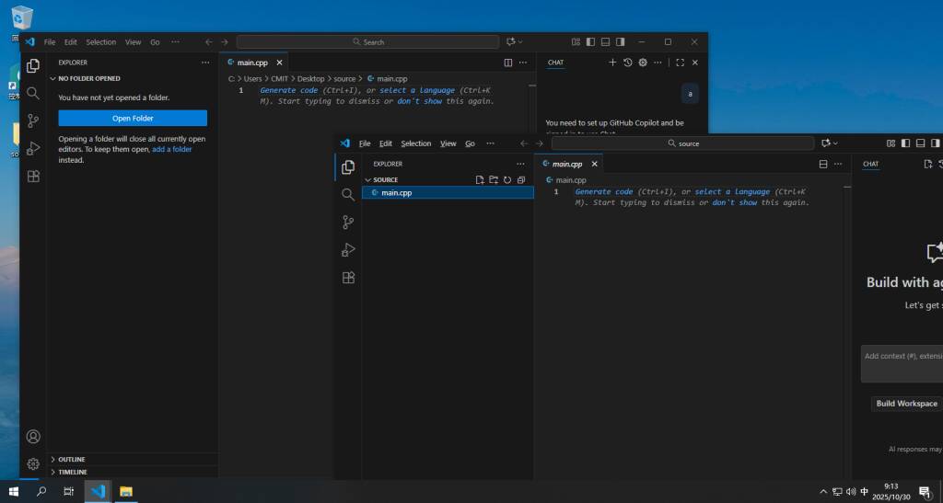
Task: Collapse the NO FOLDER OPENED section
Action: [x=88, y=78]
